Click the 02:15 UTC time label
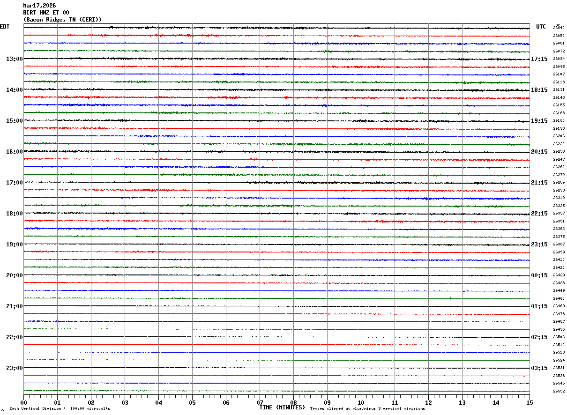 pyautogui.click(x=539, y=337)
